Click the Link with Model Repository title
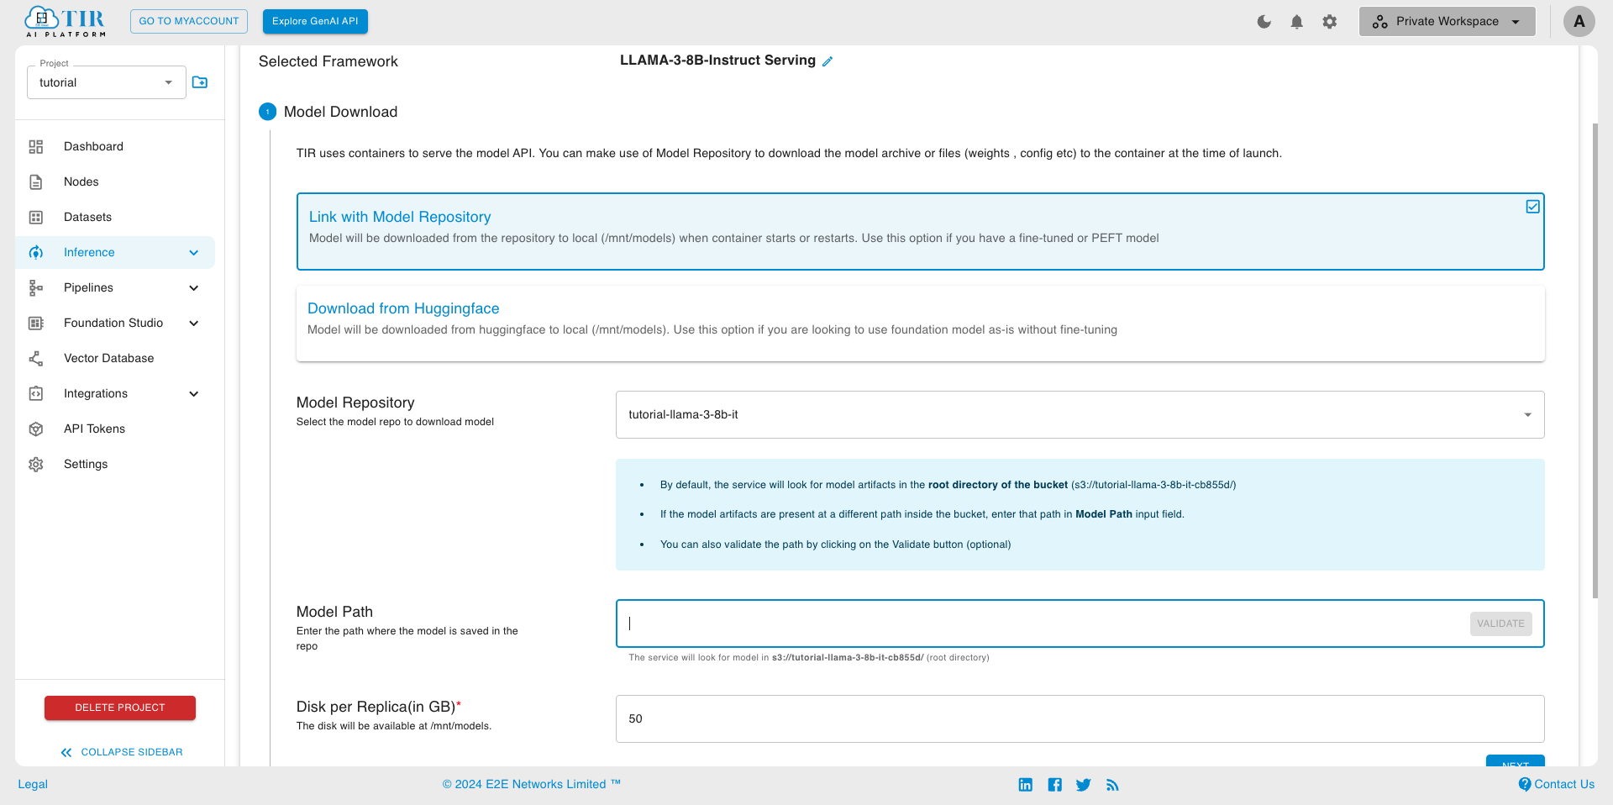1613x805 pixels. [x=400, y=217]
